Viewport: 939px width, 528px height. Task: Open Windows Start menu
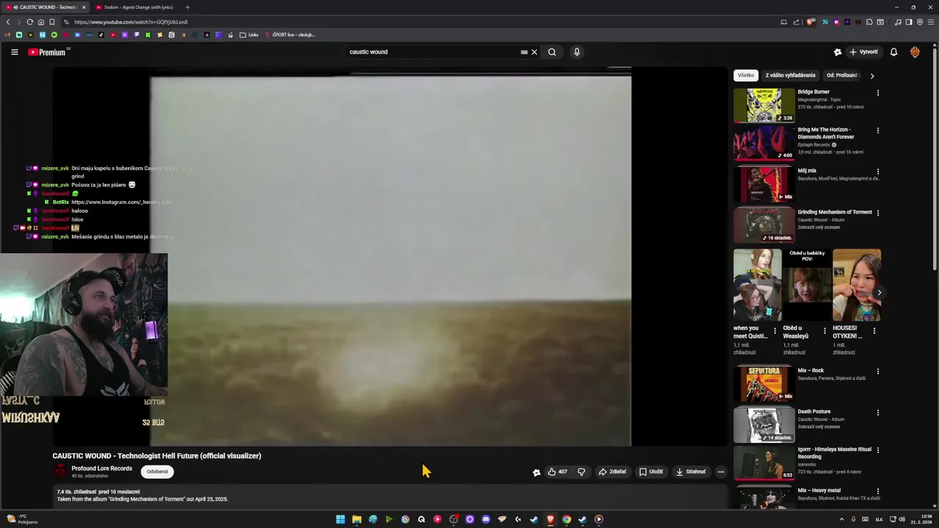340,519
